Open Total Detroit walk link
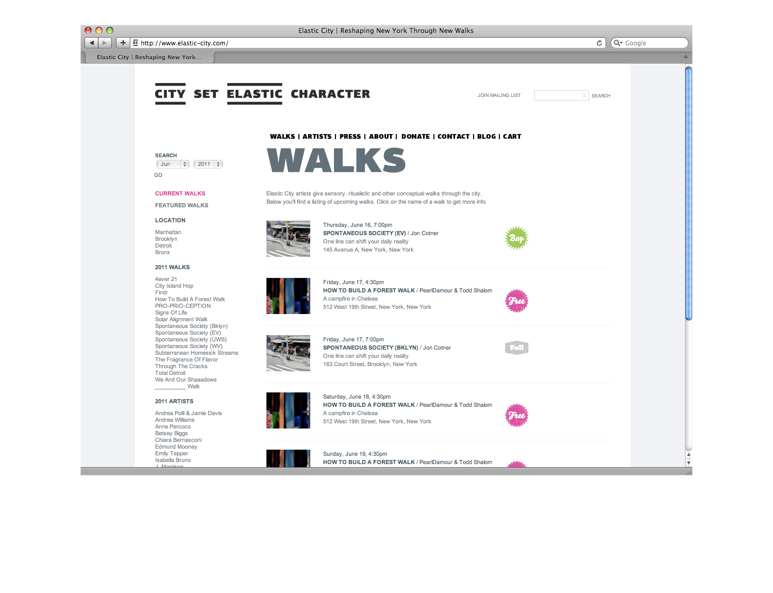 [170, 373]
